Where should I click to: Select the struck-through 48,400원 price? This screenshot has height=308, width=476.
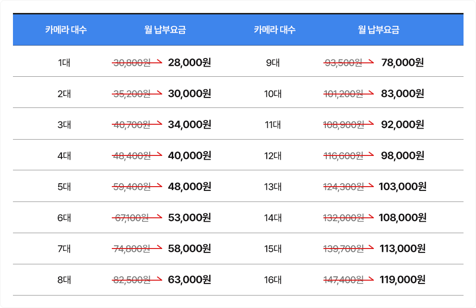pos(132,155)
